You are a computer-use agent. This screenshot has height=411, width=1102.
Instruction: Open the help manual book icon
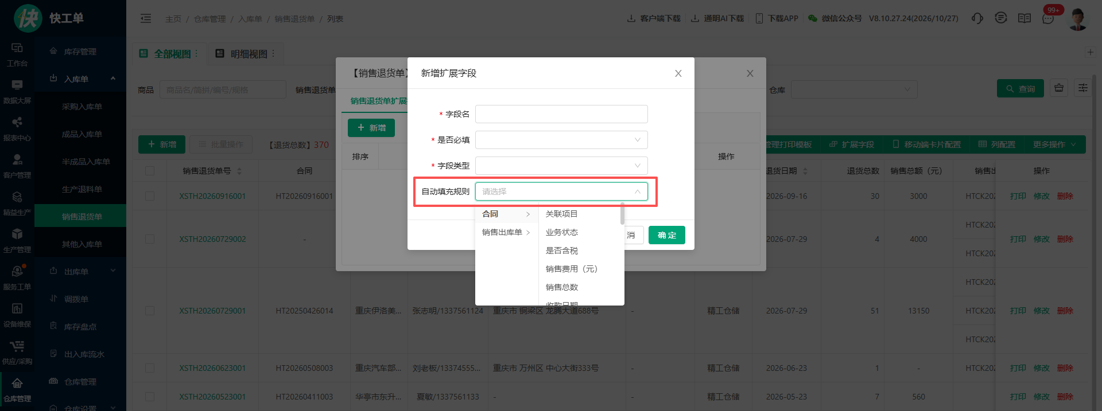[1025, 18]
